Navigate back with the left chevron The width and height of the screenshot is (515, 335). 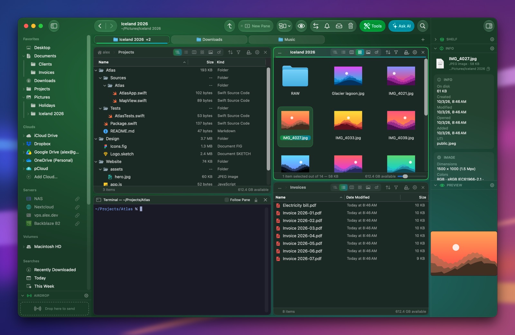click(100, 26)
